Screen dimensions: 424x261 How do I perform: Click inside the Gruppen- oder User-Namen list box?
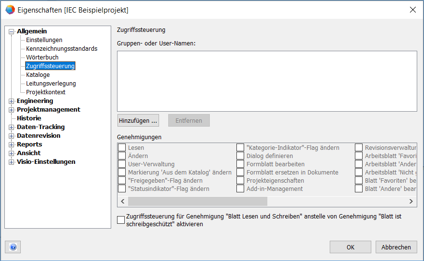pyautogui.click(x=267, y=81)
